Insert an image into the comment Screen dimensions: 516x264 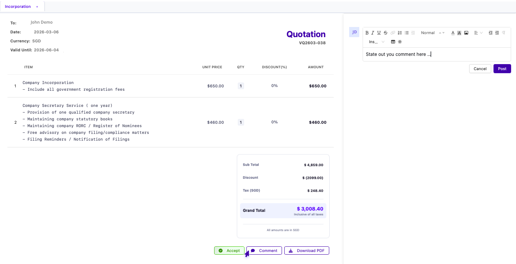(466, 33)
